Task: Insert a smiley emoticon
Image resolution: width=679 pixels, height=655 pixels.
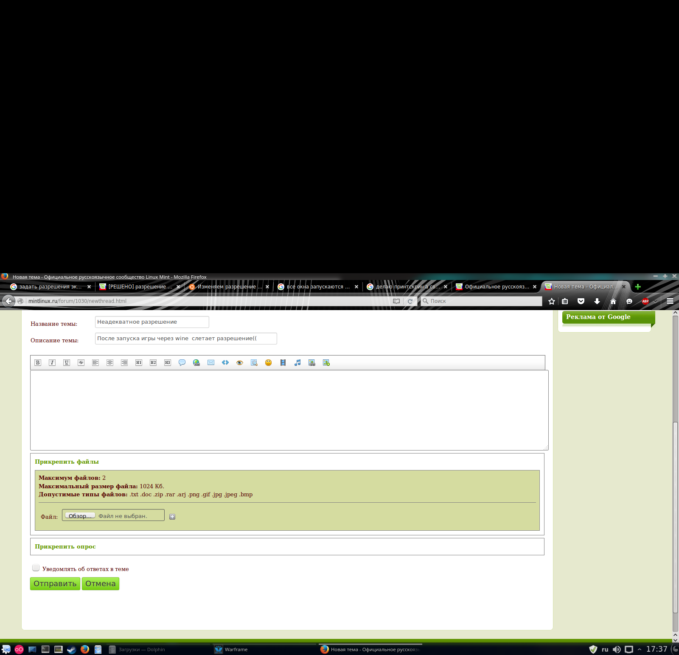Action: pyautogui.click(x=268, y=363)
